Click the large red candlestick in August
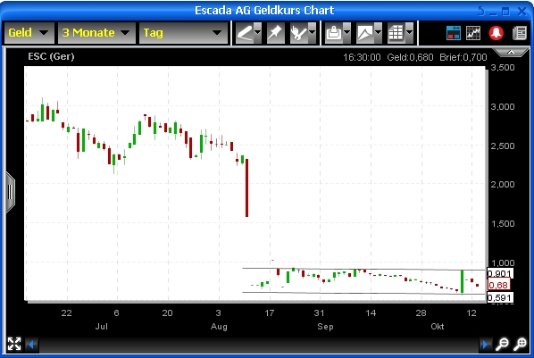Viewport: 534px width, 358px height. [246, 187]
